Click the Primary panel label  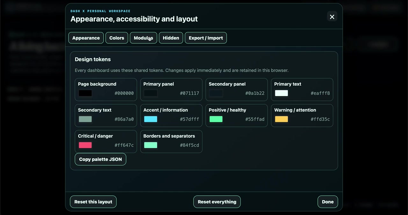(x=159, y=84)
